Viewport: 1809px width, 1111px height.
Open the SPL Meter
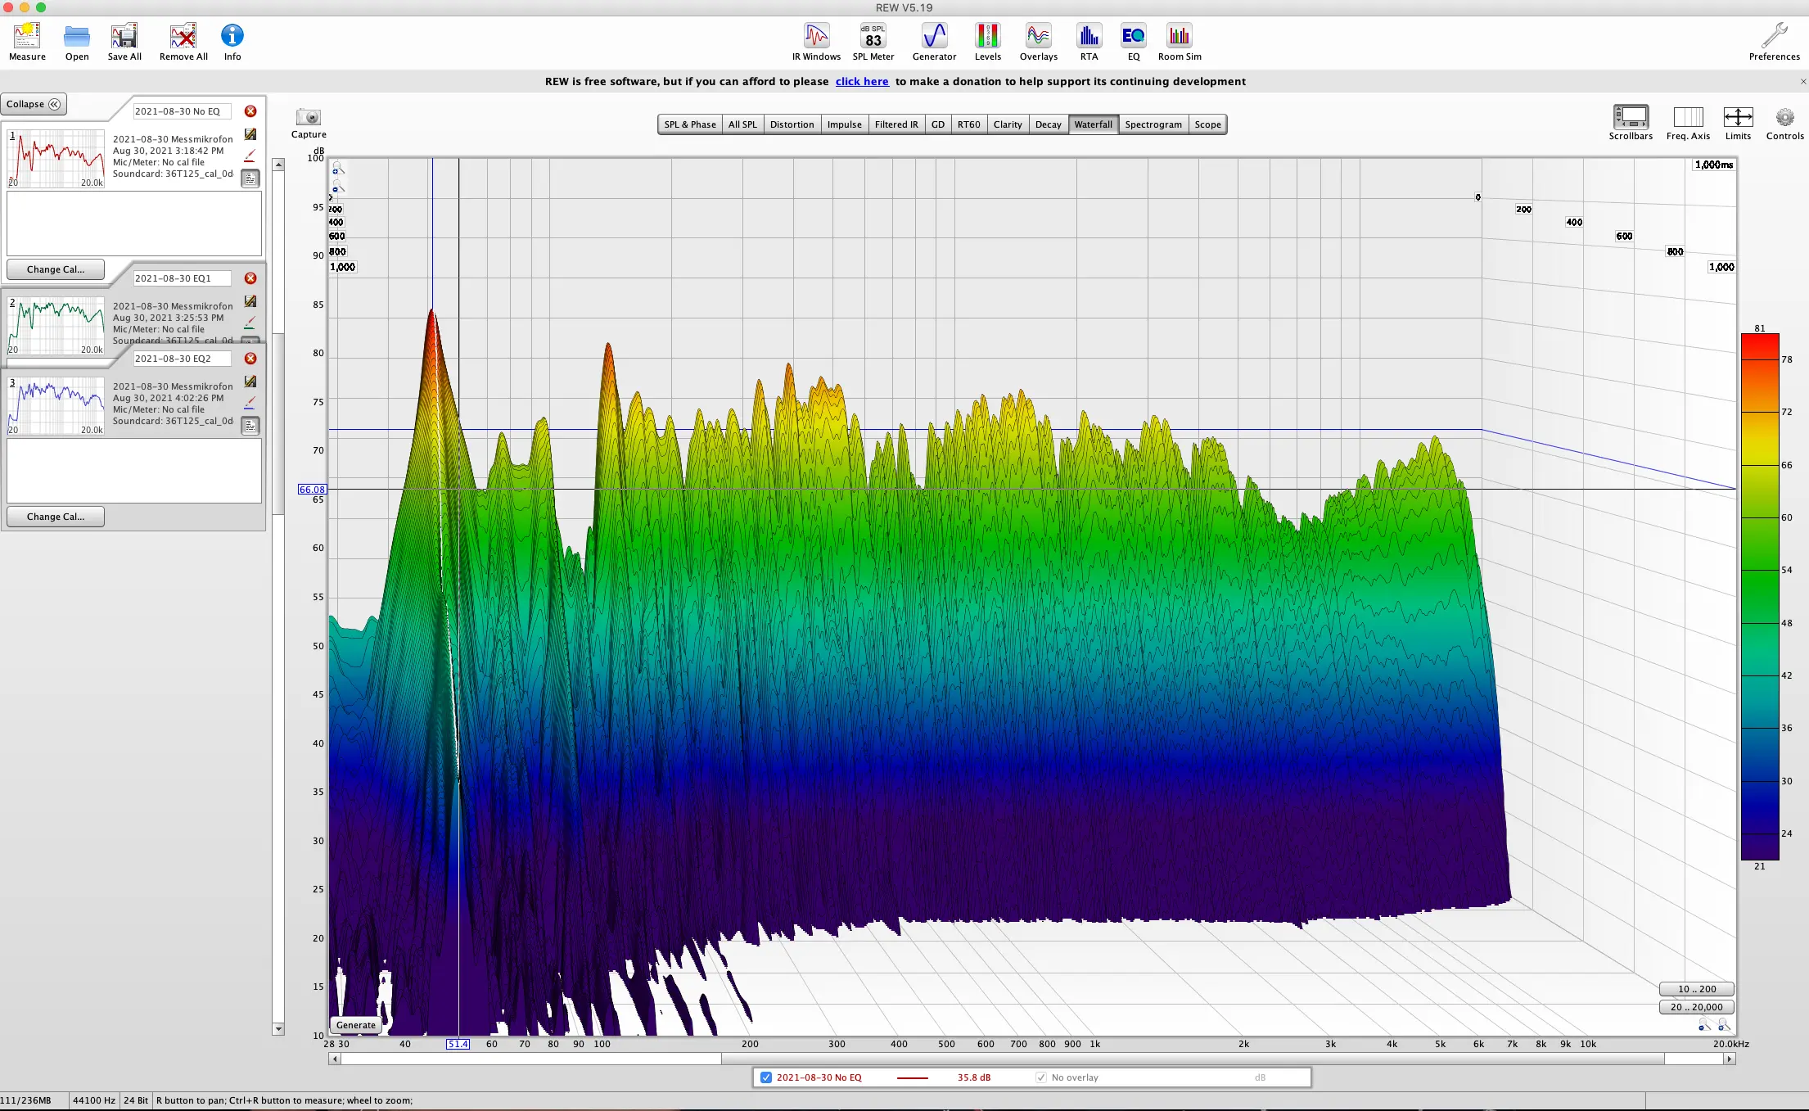tap(873, 36)
